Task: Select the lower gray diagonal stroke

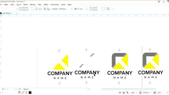Action: pyautogui.click(x=82, y=66)
